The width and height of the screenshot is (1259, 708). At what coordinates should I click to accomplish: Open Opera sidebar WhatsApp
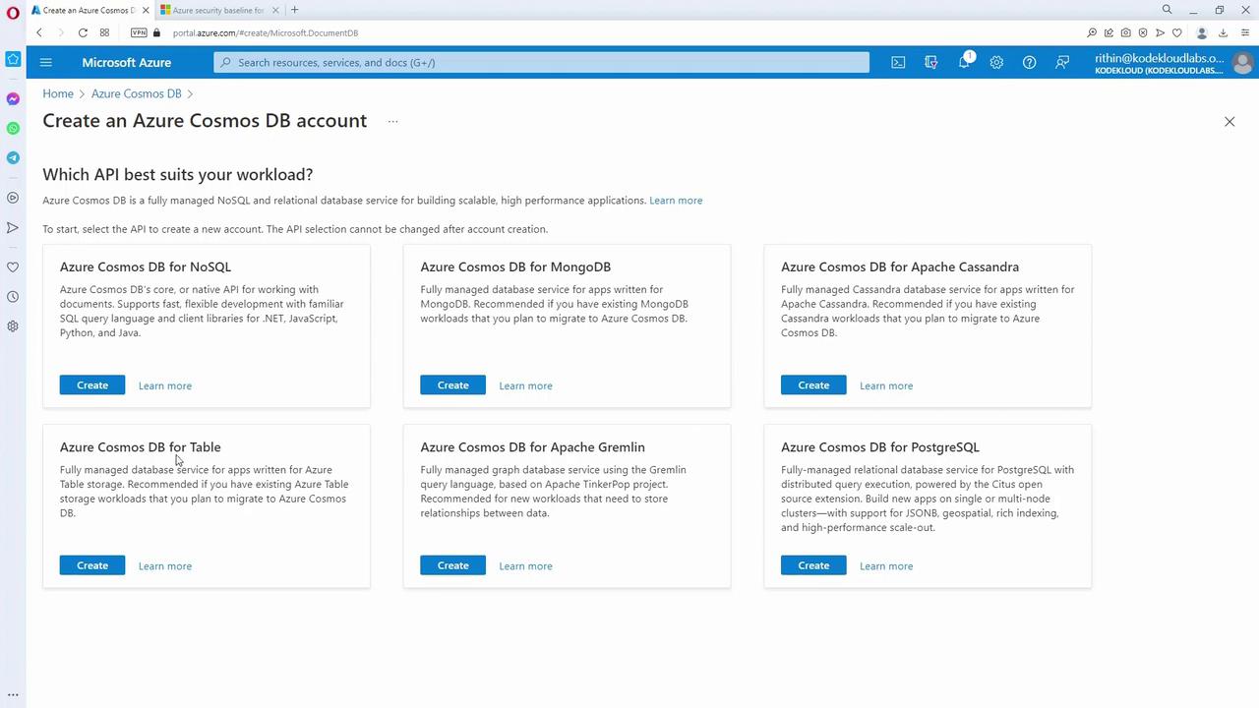click(x=13, y=129)
